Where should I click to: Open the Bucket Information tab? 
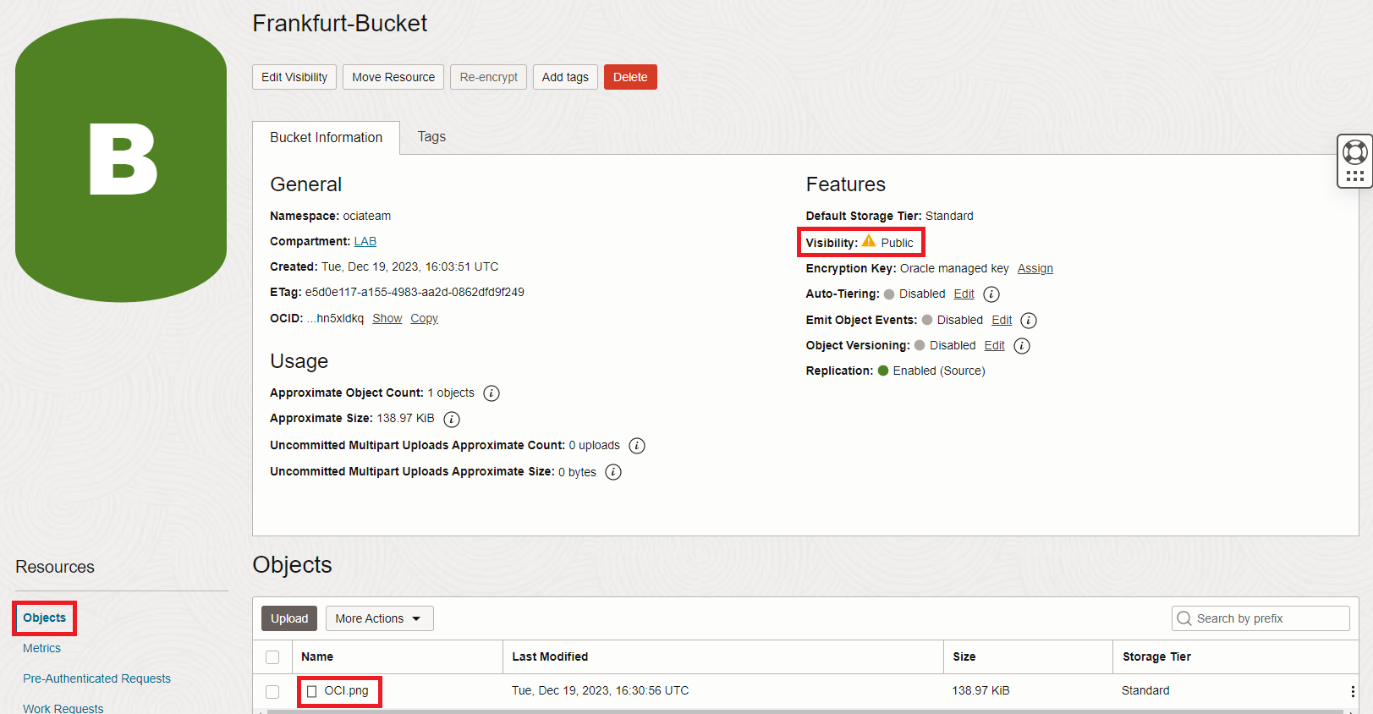pos(326,138)
